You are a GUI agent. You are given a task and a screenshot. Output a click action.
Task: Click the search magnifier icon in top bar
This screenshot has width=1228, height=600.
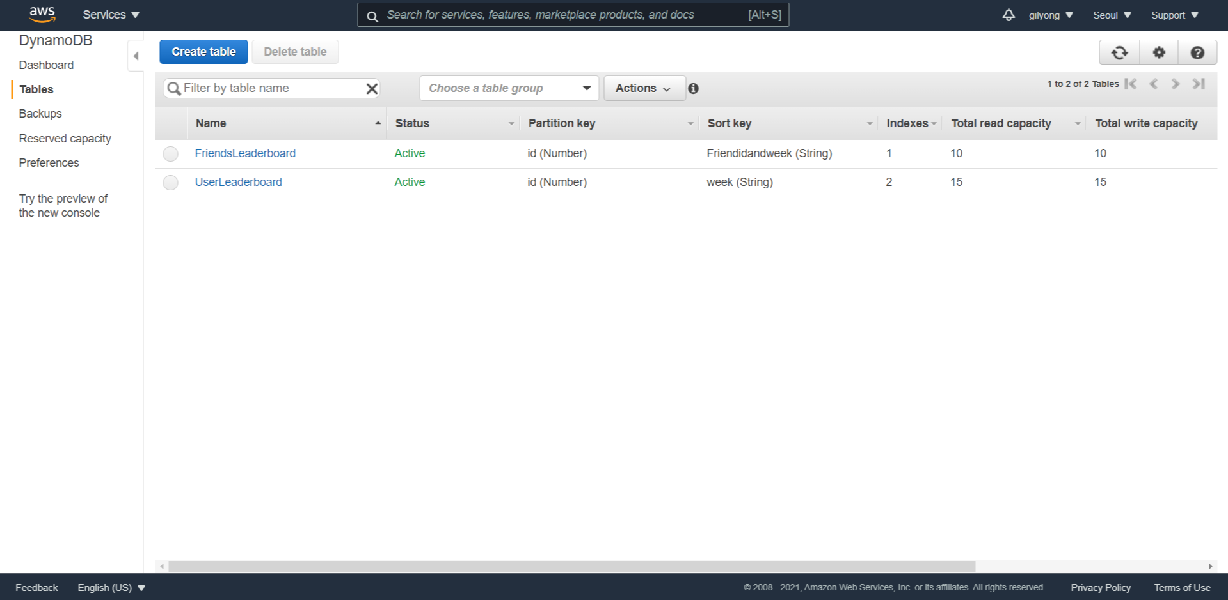coord(372,15)
